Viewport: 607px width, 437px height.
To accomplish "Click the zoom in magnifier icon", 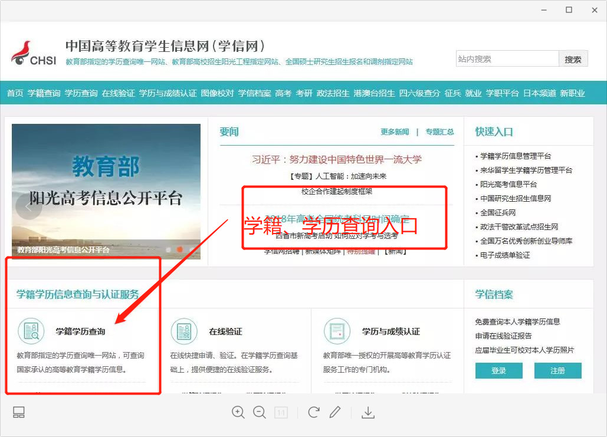I will (238, 412).
